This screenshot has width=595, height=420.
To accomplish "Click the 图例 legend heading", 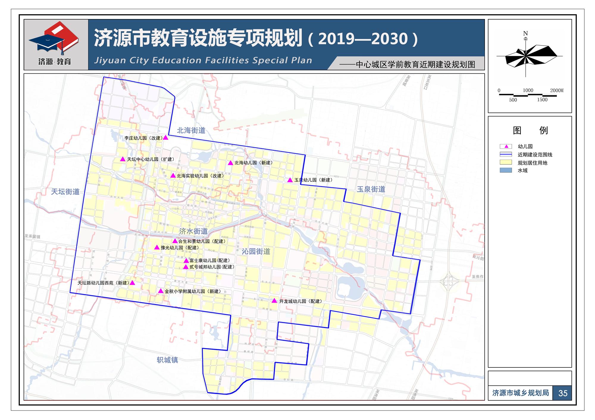I will point(530,130).
